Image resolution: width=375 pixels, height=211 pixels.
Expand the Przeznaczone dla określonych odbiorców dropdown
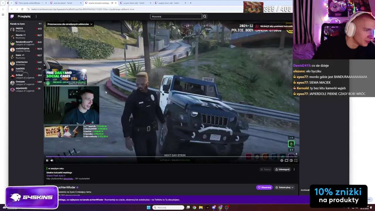point(70,24)
